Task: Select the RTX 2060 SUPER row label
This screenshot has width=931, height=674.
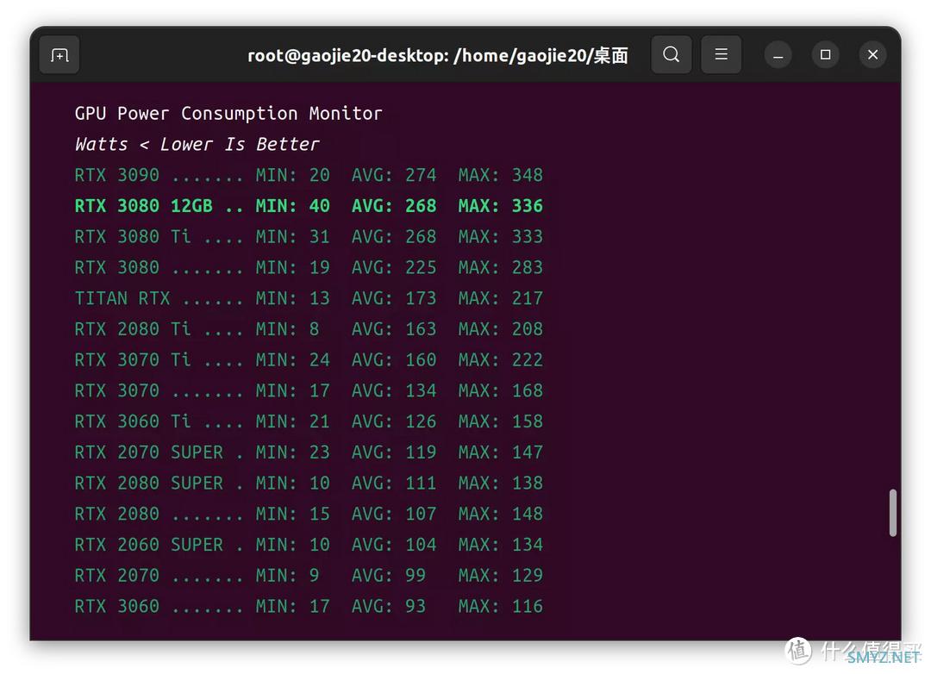Action: pyautogui.click(x=149, y=545)
